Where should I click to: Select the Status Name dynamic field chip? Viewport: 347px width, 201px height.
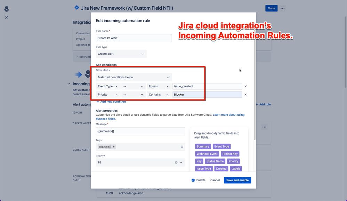coord(215,161)
